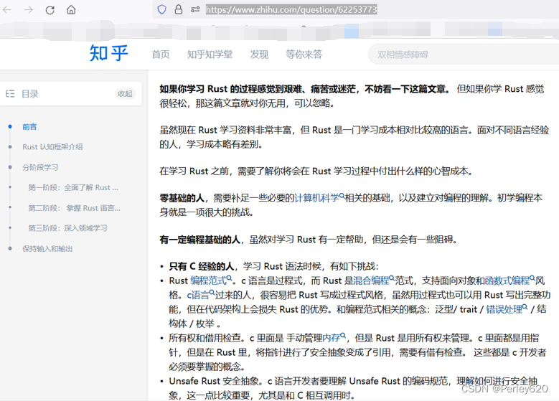The image size is (559, 401).
Task: Jump to Rust 认知框架介绍 in the outline
Action: [52, 147]
